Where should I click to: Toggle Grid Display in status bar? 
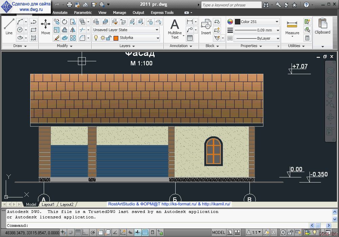pyautogui.click(x=78, y=232)
